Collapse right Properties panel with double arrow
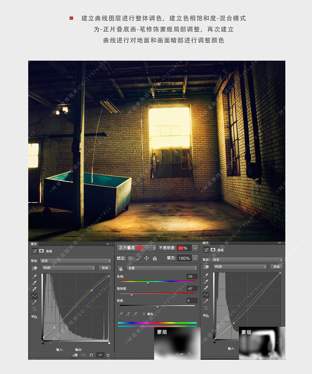This screenshot has height=374, width=312. click(280, 243)
